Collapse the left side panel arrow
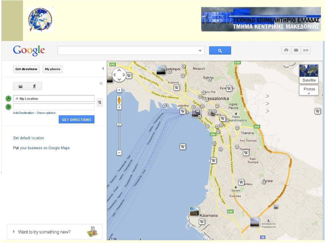Viewport: 326px width, 243px height. click(x=103, y=69)
